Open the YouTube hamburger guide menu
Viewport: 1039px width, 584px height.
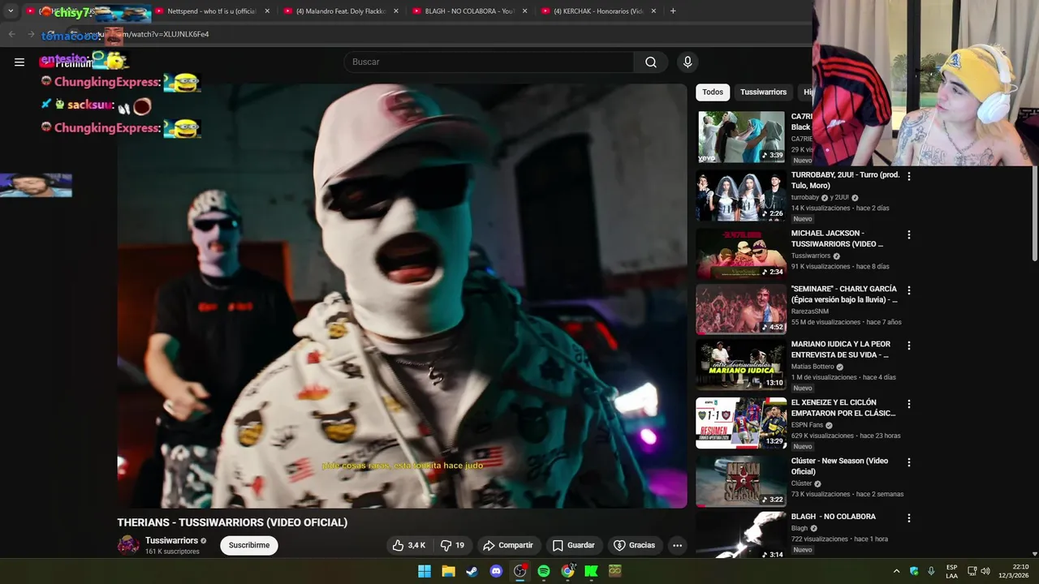[x=19, y=62]
